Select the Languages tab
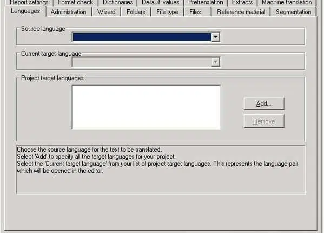The image size is (324, 233). (x=25, y=11)
